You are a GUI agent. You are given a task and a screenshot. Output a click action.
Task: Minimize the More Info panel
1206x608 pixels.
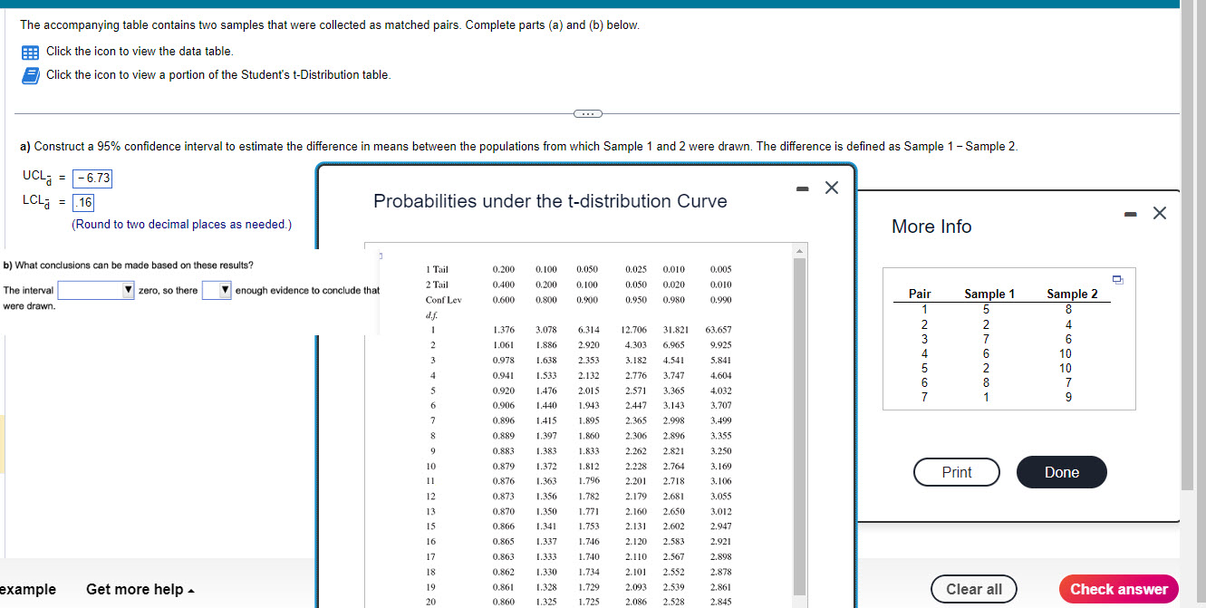1130,213
